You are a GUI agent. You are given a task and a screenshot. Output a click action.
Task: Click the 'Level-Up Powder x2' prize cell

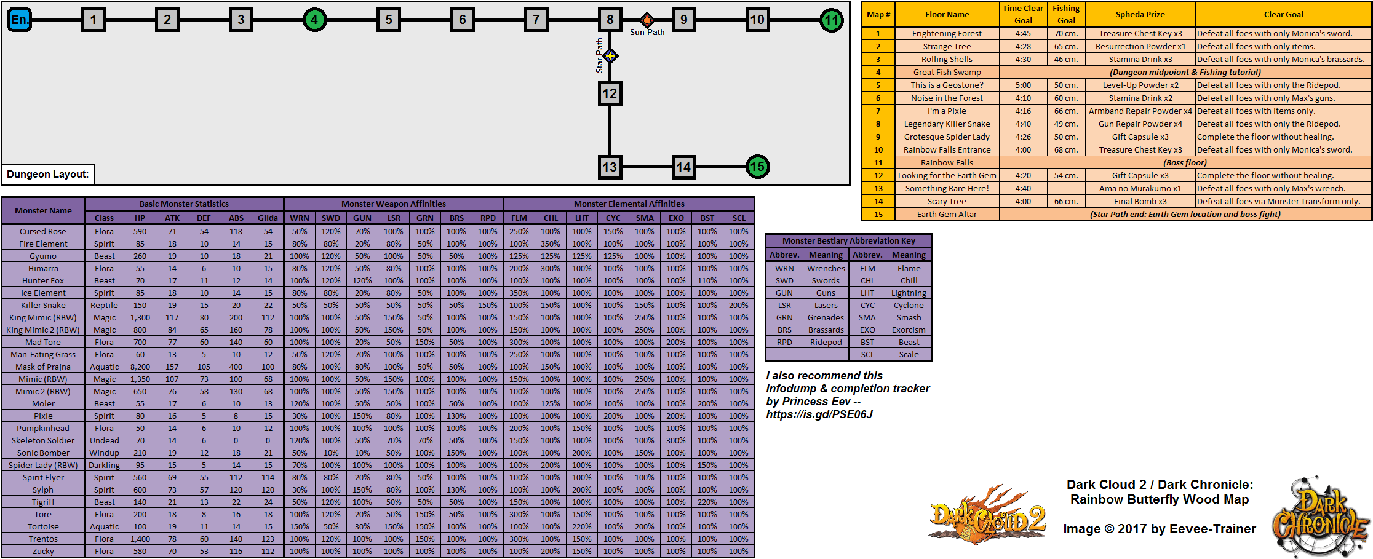(x=1140, y=85)
